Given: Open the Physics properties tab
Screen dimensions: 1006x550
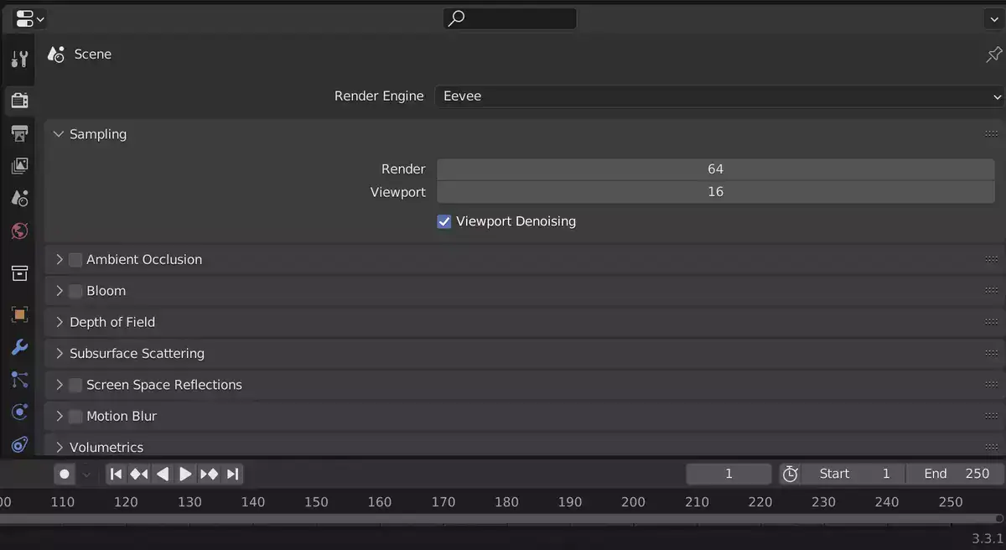Looking at the screenshot, I should click(19, 412).
